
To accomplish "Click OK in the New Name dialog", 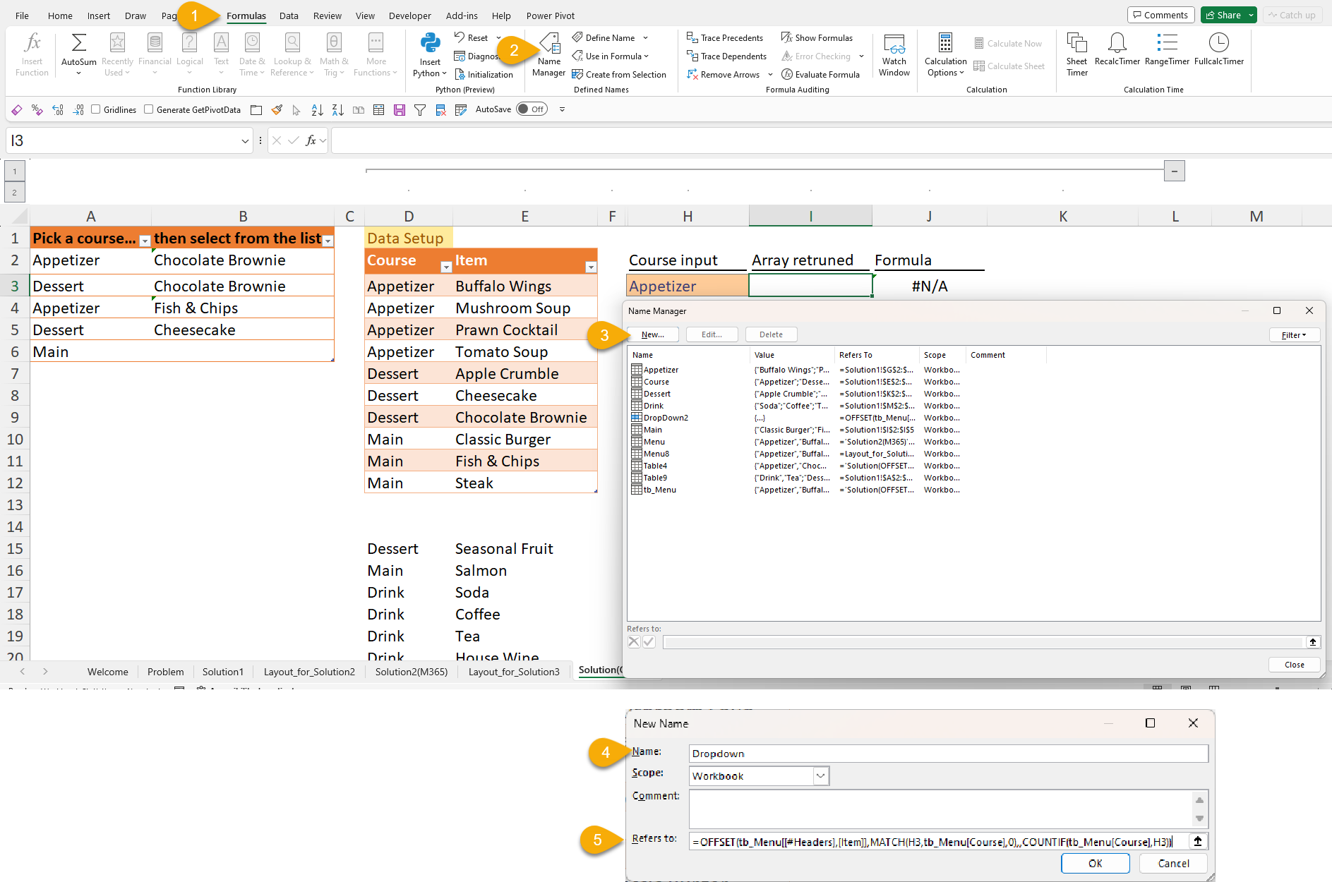I will [x=1095, y=864].
